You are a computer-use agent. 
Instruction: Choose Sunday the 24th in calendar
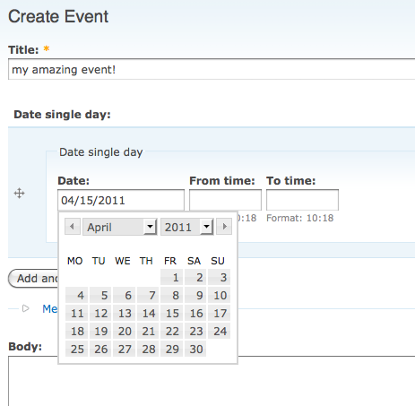coord(220,331)
